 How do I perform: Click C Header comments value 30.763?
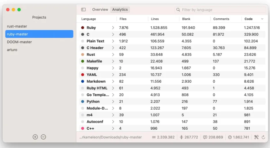coord(219,48)
